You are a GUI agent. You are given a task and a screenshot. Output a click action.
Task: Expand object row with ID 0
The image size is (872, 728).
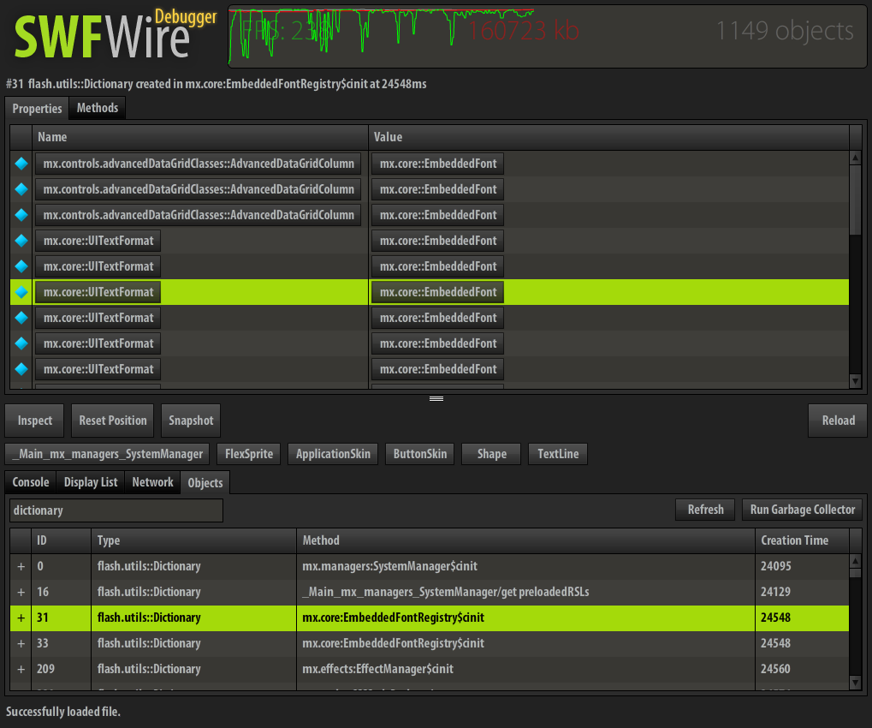tap(21, 567)
